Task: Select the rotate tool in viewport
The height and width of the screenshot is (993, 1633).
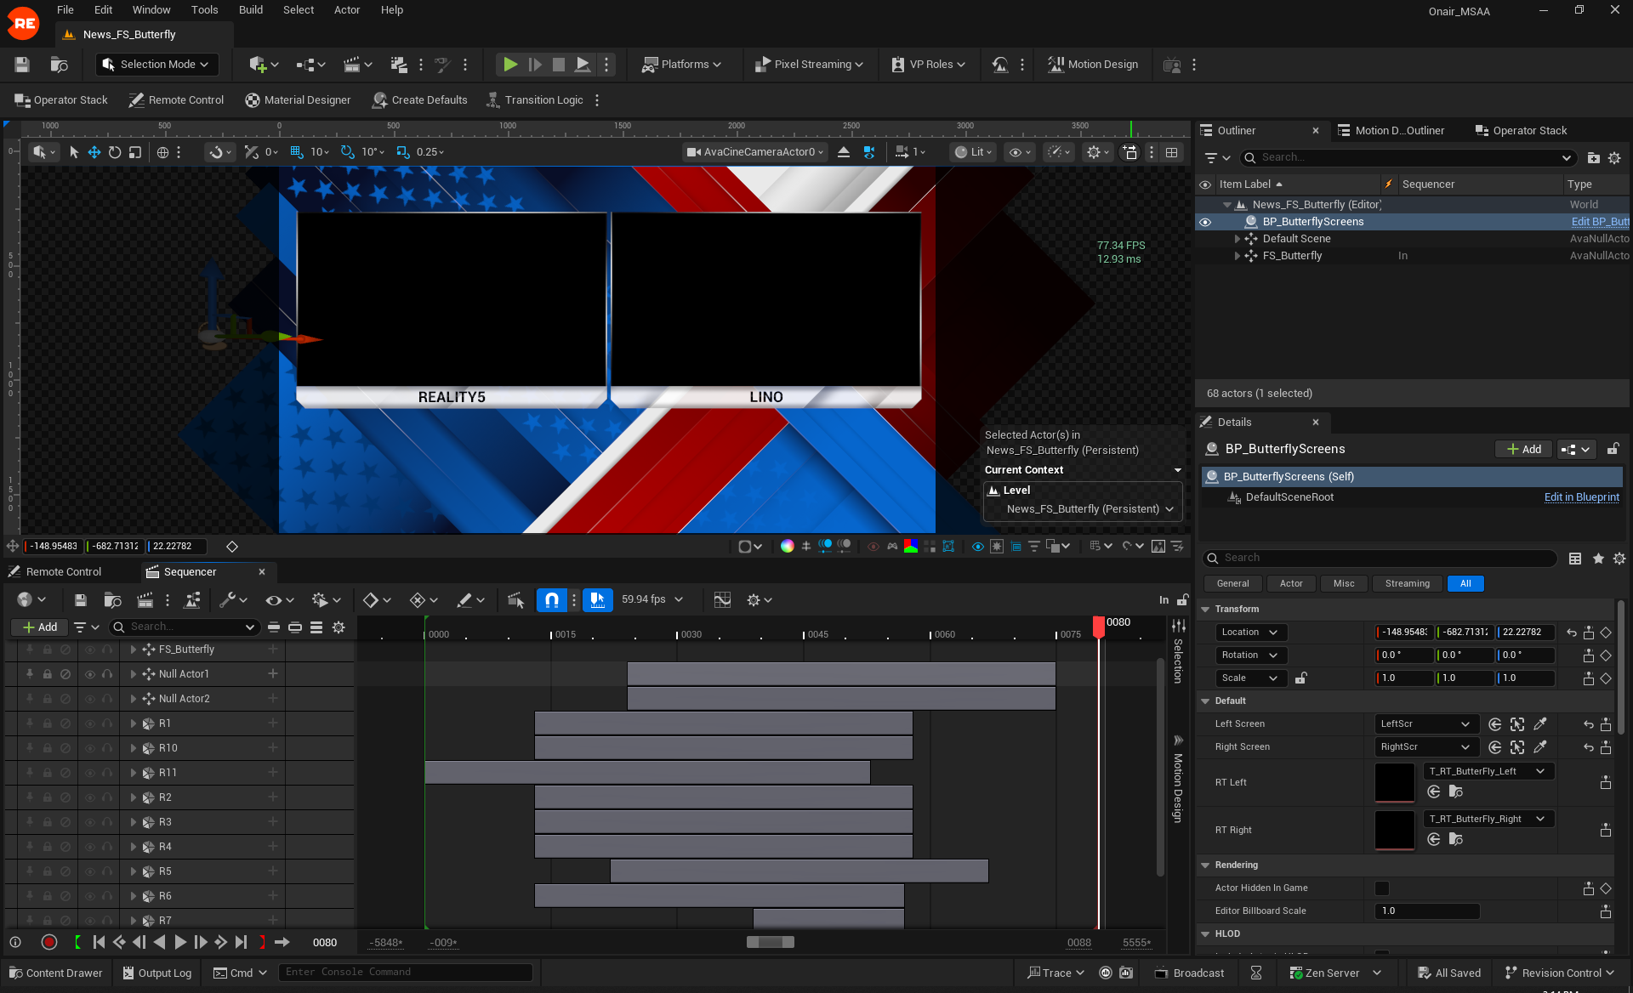Action: [114, 152]
